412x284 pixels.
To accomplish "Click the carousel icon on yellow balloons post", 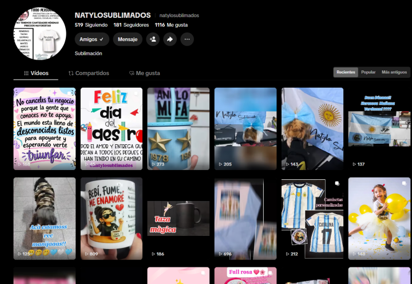I will [x=404, y=183].
